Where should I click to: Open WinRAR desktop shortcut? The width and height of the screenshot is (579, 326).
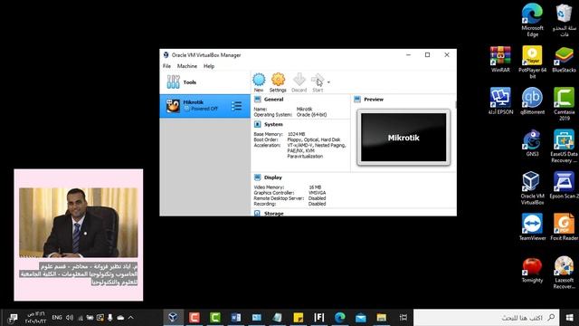(500, 59)
